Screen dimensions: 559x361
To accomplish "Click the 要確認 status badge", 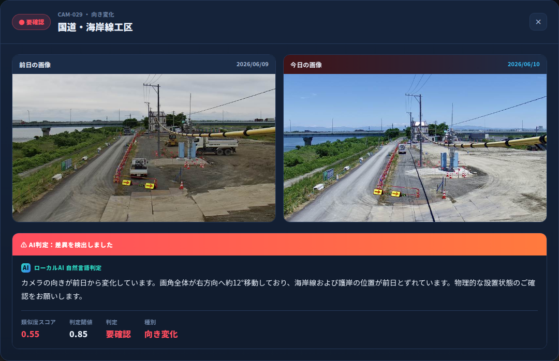I will 32,22.
